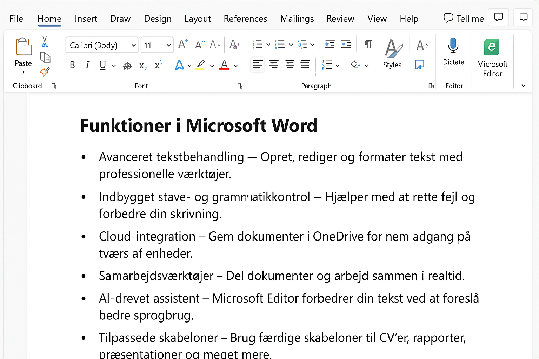
Task: Align text left
Action: (258, 65)
